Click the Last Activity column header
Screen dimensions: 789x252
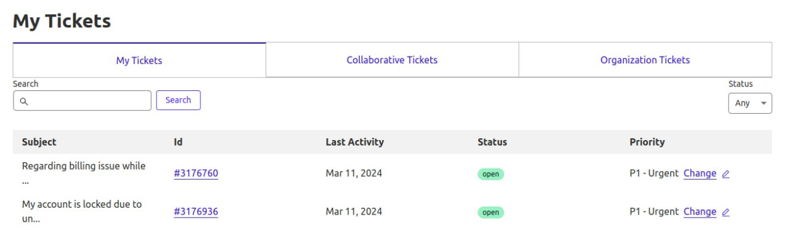(354, 142)
